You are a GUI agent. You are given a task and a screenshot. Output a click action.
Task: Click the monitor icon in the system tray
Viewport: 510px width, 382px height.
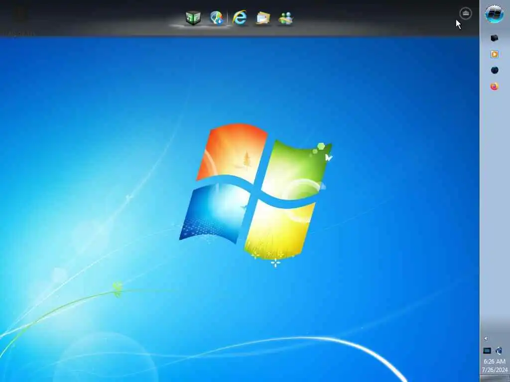point(487,351)
